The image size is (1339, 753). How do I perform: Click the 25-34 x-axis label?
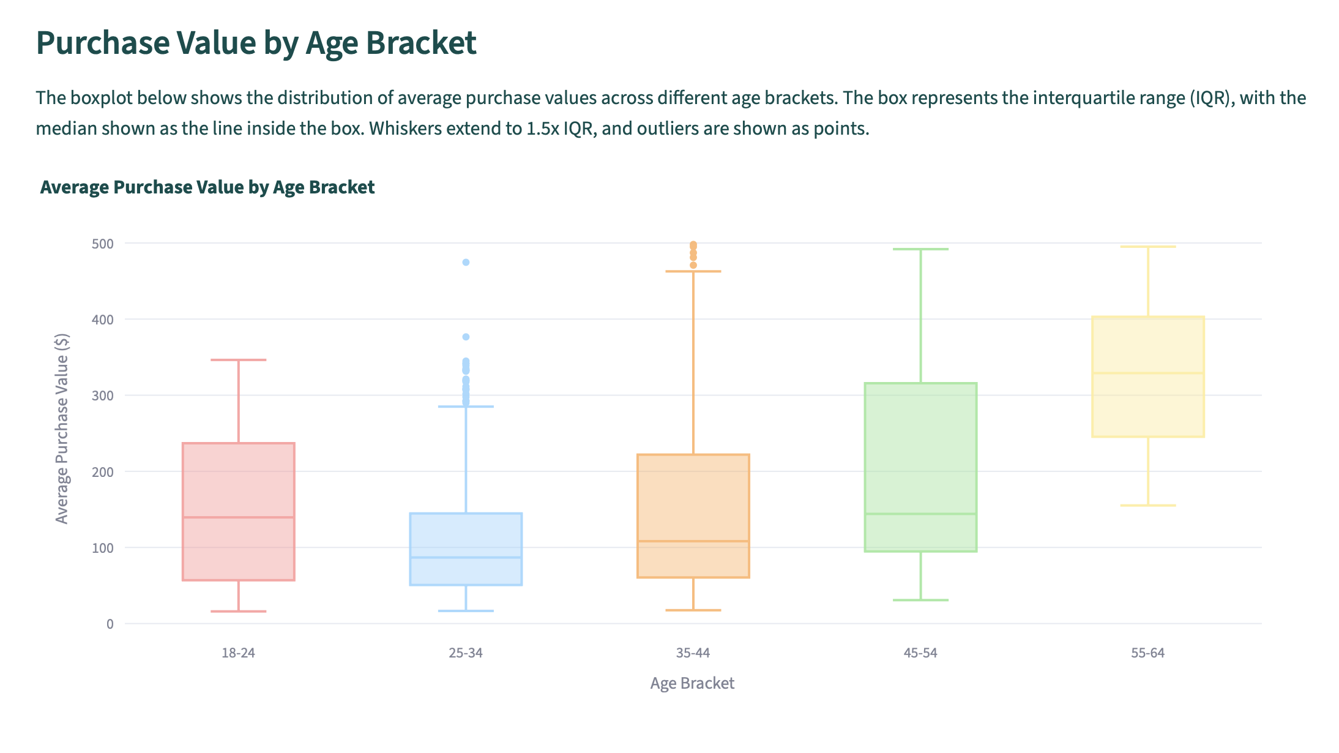coord(466,653)
